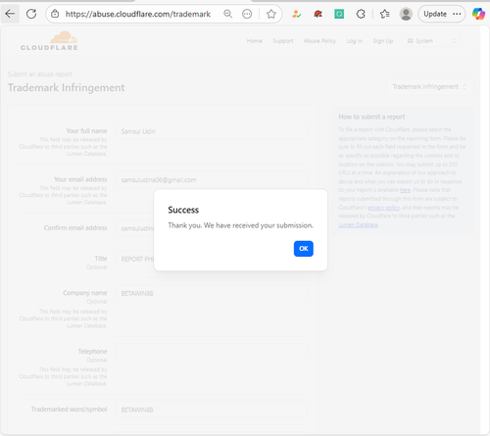Click the 'How to submit a report' heading
Viewport: 490px width, 436px height.
pyautogui.click(x=371, y=117)
